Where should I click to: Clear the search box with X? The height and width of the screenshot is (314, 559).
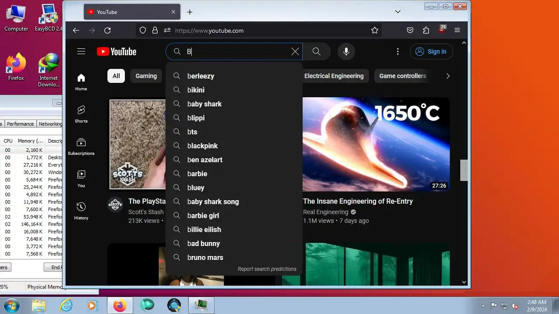(295, 51)
